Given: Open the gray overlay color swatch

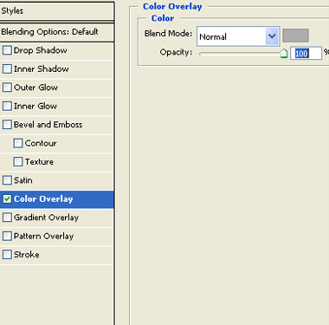Looking at the screenshot, I should point(295,36).
